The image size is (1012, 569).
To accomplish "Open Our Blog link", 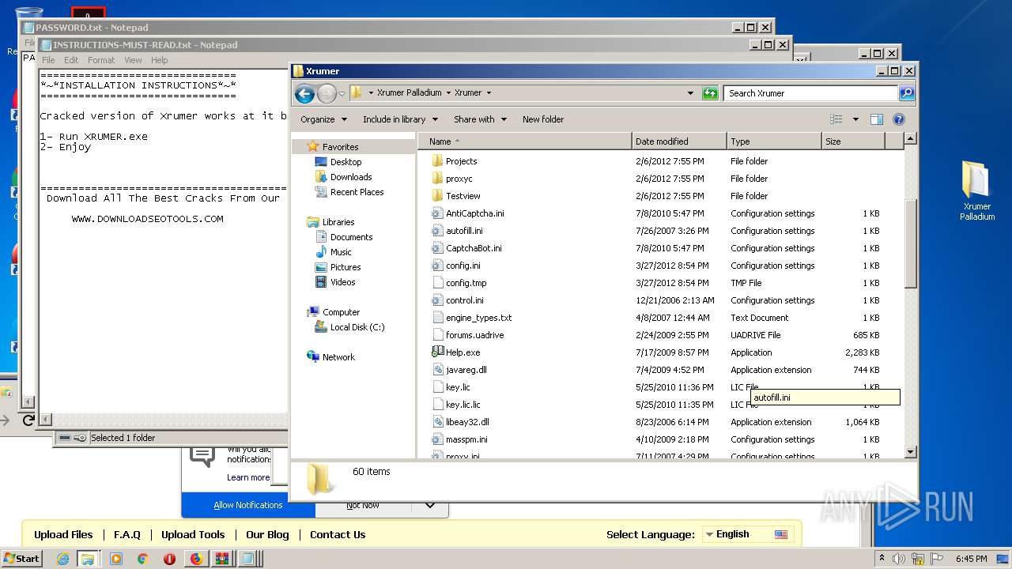I will 267,534.
